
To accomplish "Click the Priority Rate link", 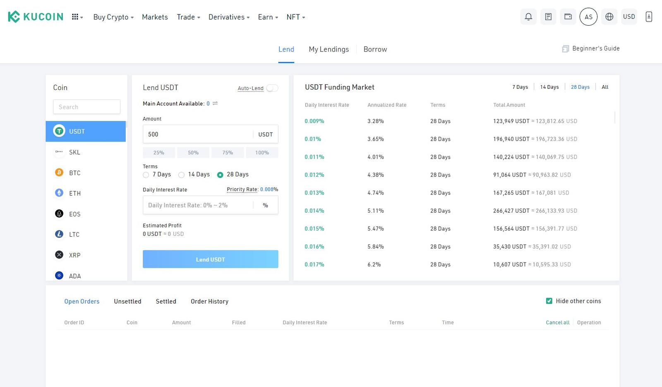I will click(242, 190).
